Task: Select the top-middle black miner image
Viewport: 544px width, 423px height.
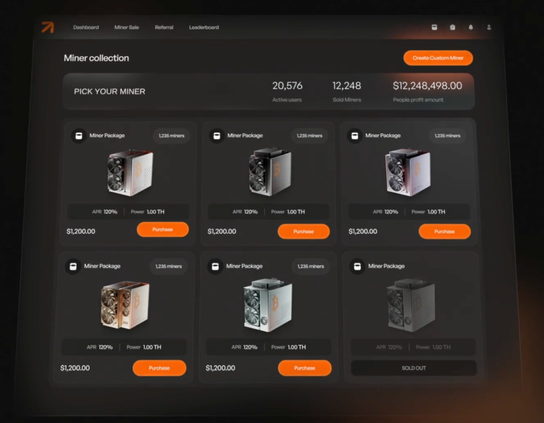Action: (270, 172)
